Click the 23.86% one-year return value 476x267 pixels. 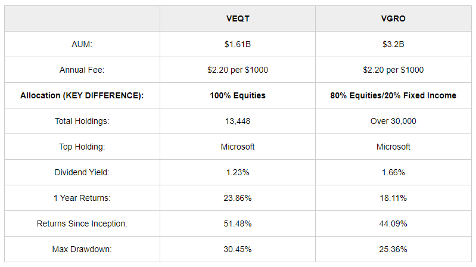coord(237,198)
